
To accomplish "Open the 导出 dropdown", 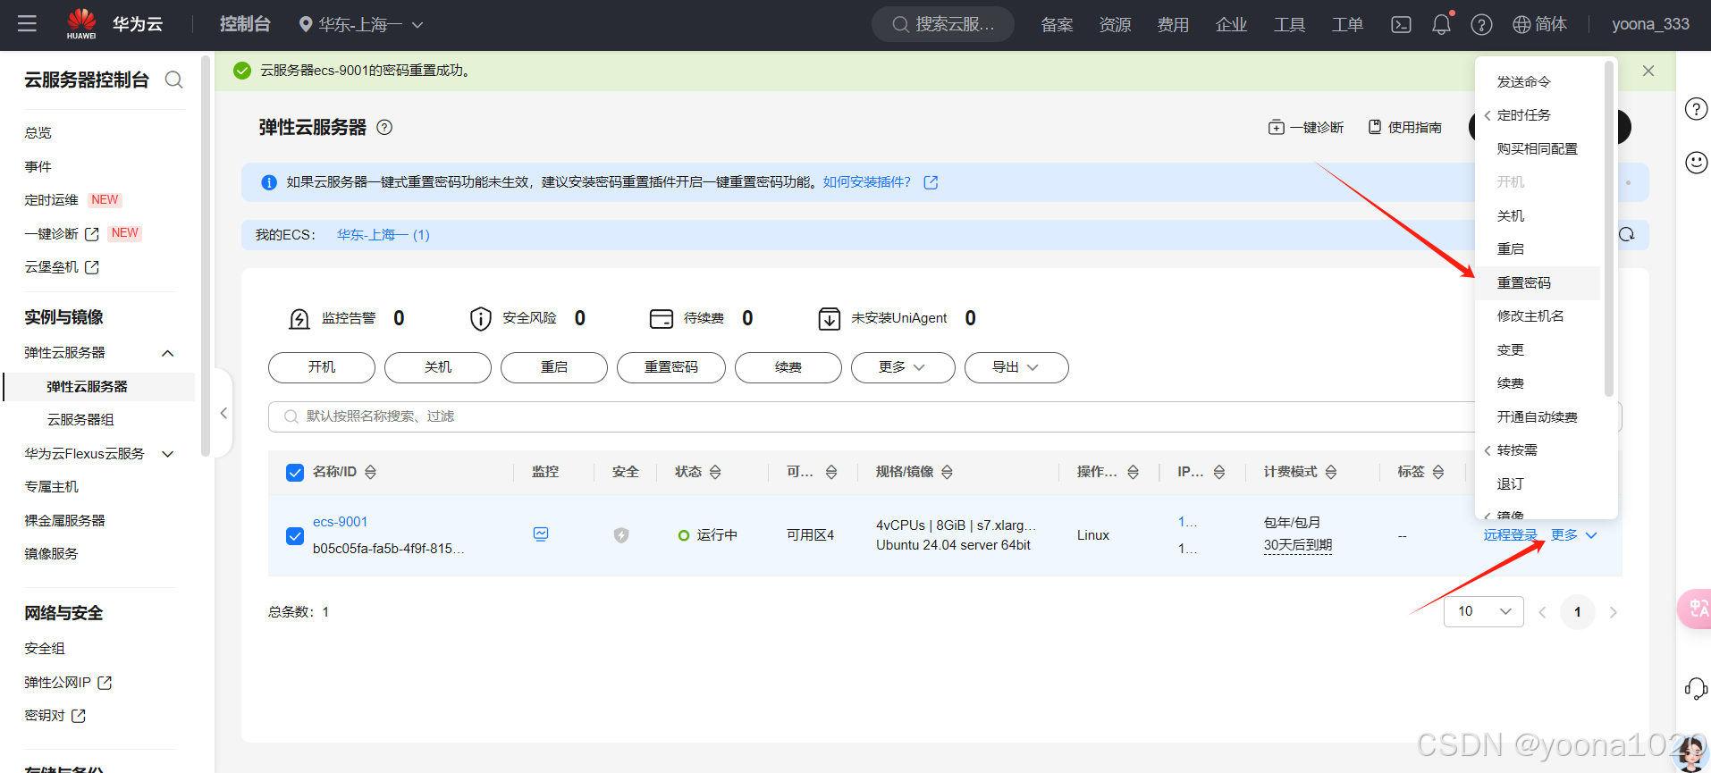I will pyautogui.click(x=1016, y=367).
